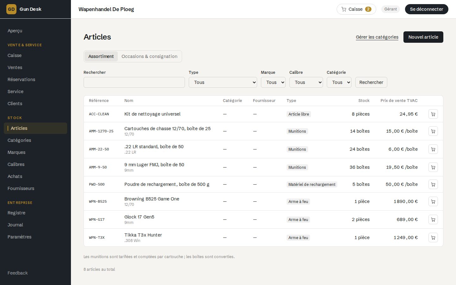Click the AMM-1270-25 reference cell
Viewport: 456px width, 285px height.
(x=101, y=131)
